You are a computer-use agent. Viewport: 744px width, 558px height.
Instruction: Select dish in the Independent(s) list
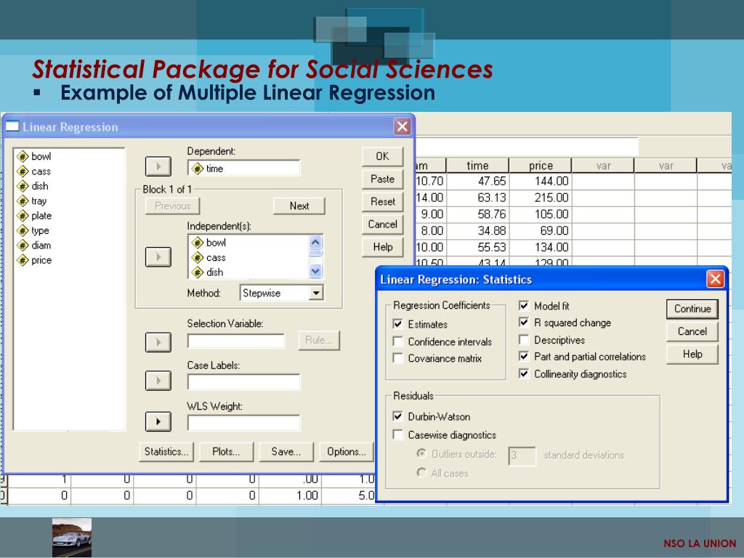coord(209,272)
